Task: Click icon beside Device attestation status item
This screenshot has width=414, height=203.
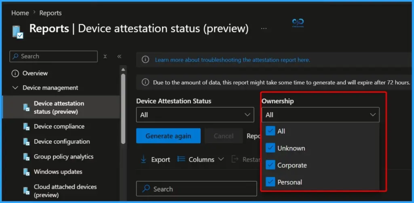Action: pyautogui.click(x=26, y=108)
